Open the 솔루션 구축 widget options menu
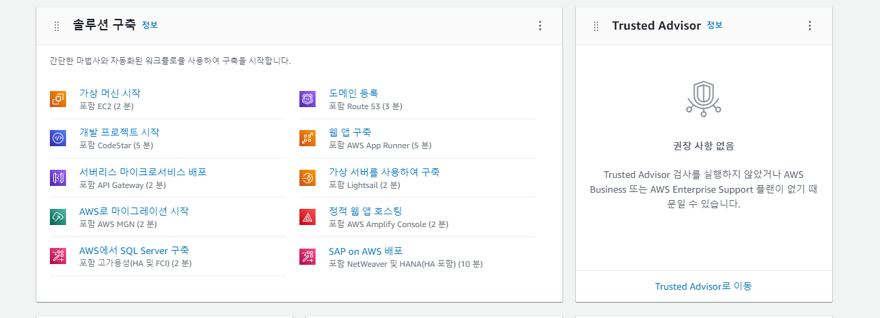Image resolution: width=880 pixels, height=318 pixels. coord(539,26)
